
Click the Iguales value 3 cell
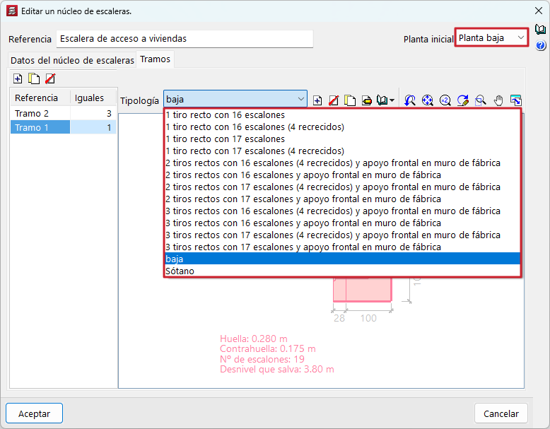93,113
